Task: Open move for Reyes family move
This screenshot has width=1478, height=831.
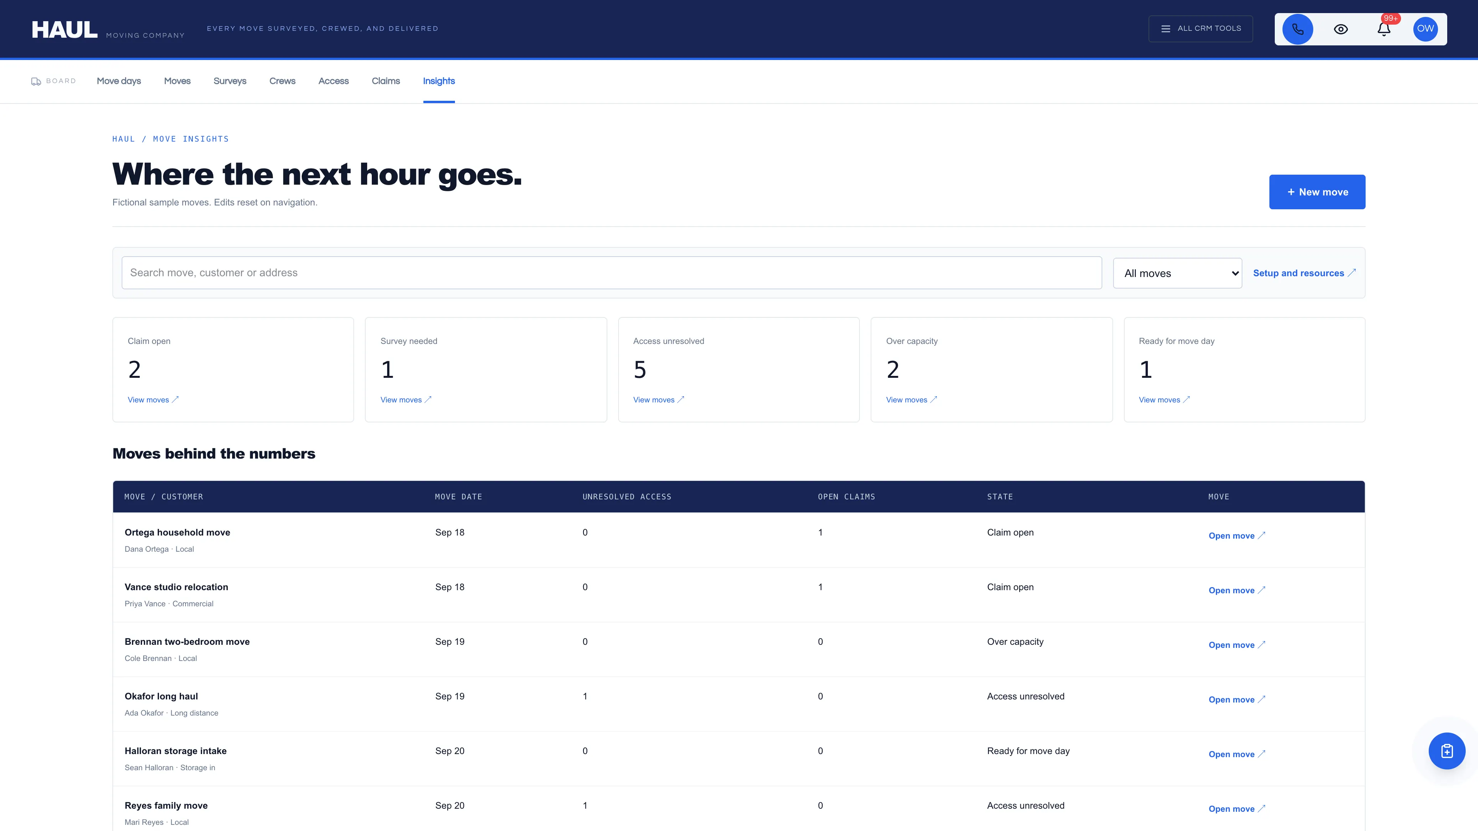Action: [1237, 809]
